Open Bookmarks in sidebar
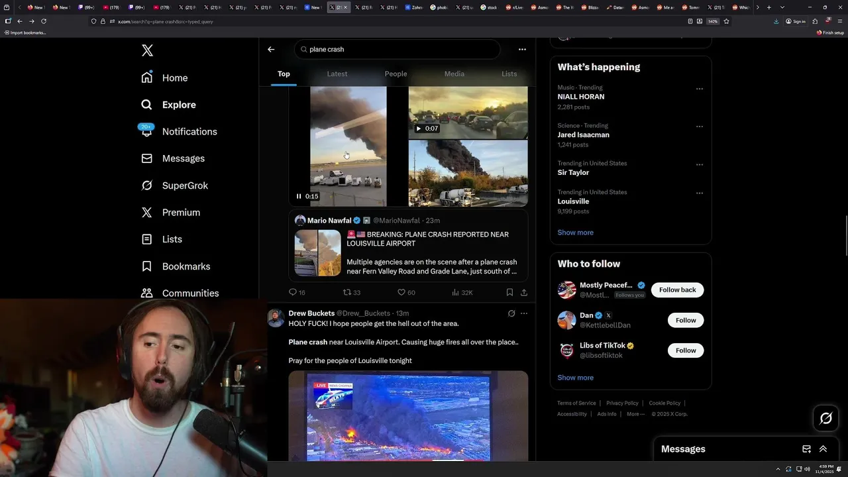 (176, 266)
